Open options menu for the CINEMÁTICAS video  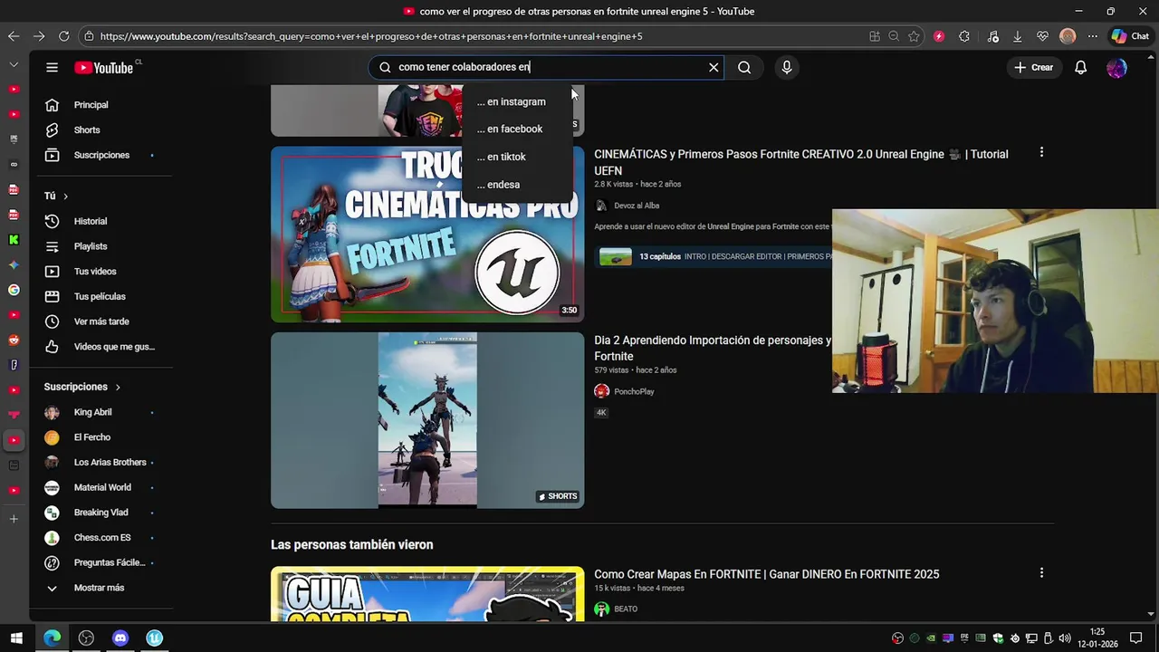click(1041, 153)
